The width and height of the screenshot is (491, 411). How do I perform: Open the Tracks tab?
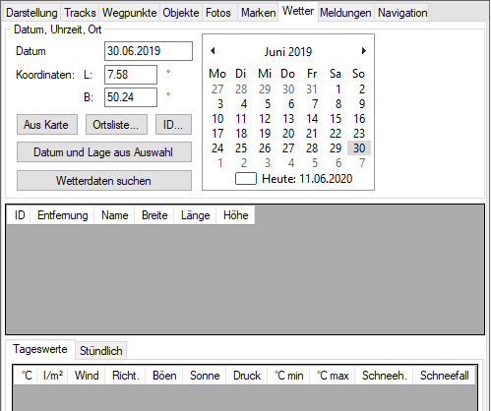[x=80, y=13]
